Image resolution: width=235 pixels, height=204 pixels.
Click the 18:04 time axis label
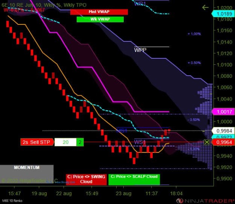coord(176,193)
